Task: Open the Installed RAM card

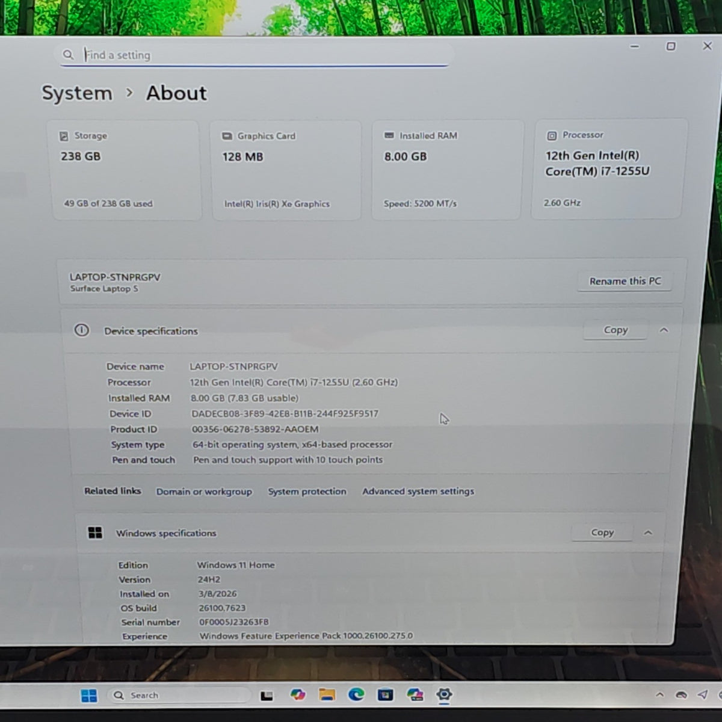Action: (447, 170)
